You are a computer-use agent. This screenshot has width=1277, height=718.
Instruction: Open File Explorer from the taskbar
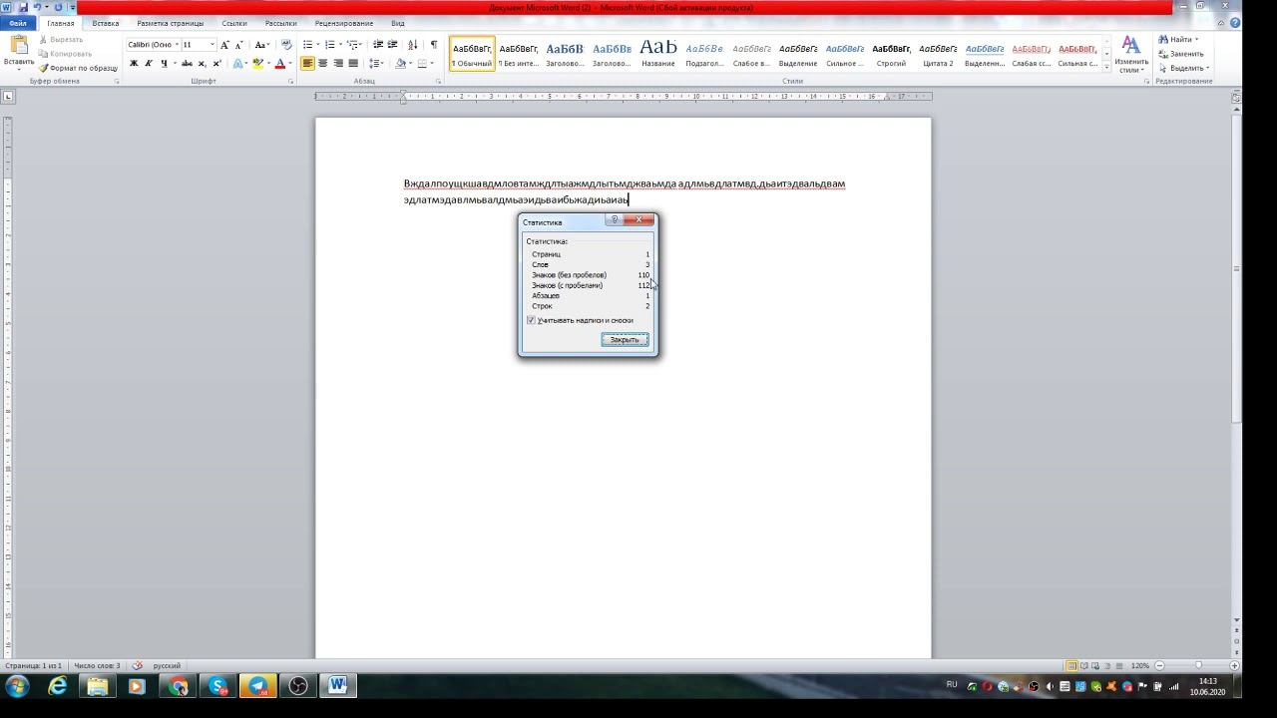point(98,686)
